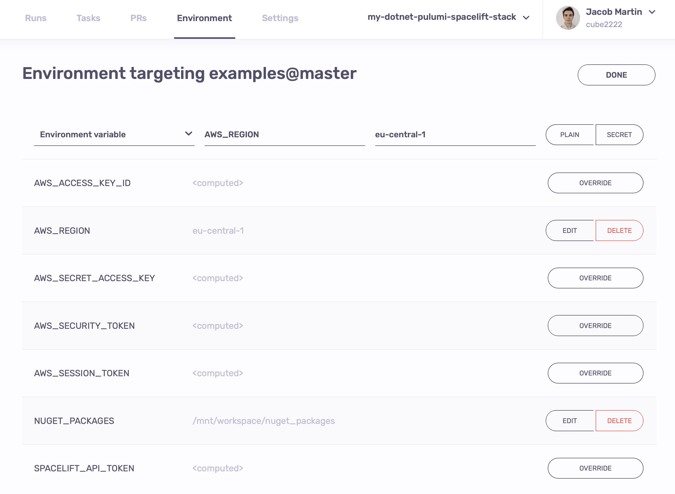Switch to the Runs tab
The height and width of the screenshot is (494, 675).
point(36,18)
